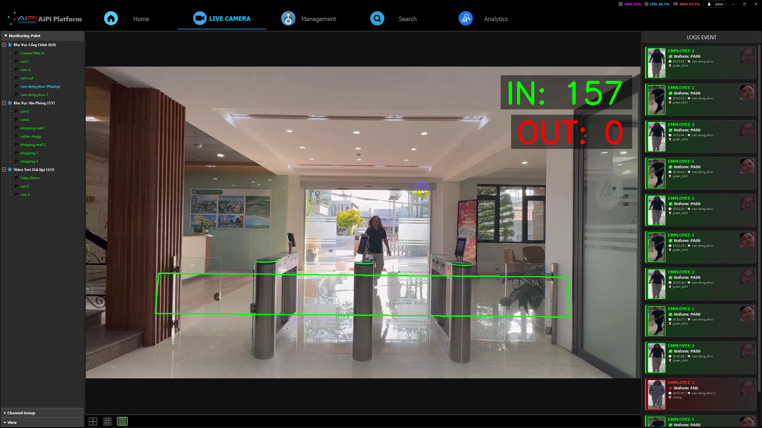Click the Search magnifier icon
762x428 pixels.
(x=377, y=18)
